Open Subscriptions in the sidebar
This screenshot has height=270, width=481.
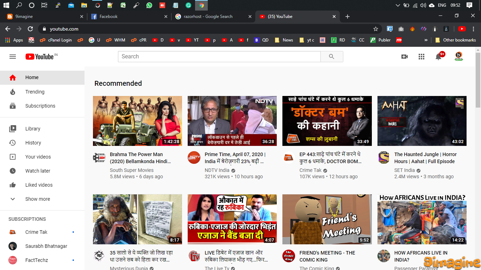click(42, 106)
